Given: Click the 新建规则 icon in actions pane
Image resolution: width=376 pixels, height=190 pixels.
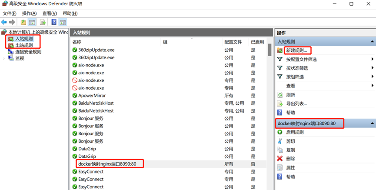Looking at the screenshot, I should click(280, 50).
